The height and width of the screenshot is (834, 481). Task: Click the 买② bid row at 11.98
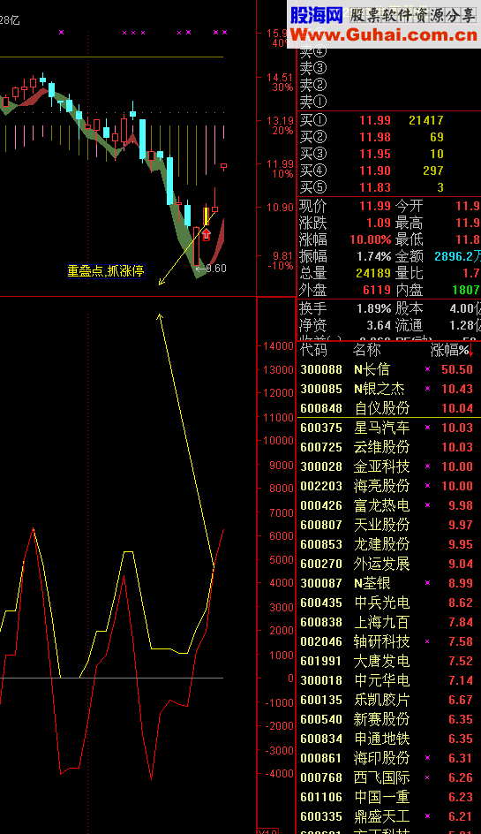(x=388, y=137)
